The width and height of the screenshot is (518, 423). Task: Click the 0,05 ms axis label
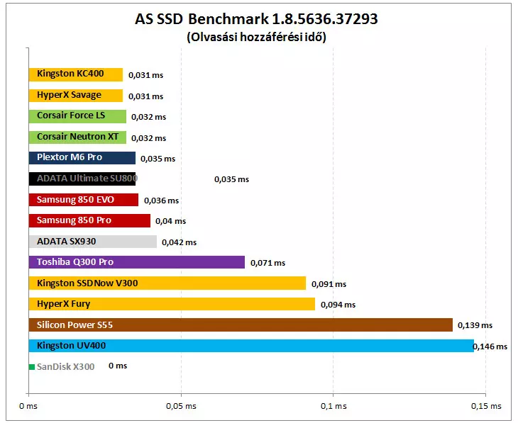coord(181,406)
